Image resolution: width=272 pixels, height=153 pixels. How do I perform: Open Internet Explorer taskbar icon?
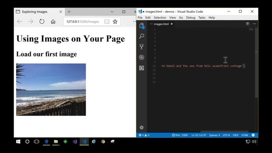pos(93,142)
